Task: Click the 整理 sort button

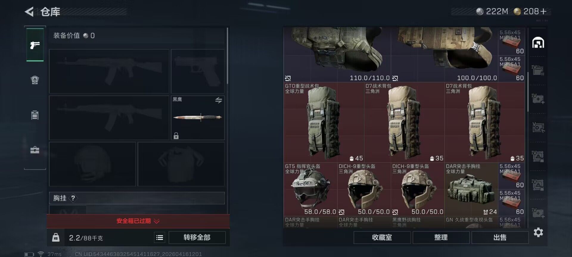Action: click(441, 237)
